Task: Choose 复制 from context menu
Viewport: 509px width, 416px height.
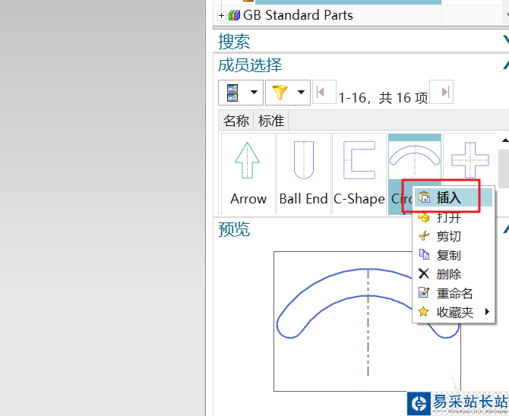Action: coord(454,255)
